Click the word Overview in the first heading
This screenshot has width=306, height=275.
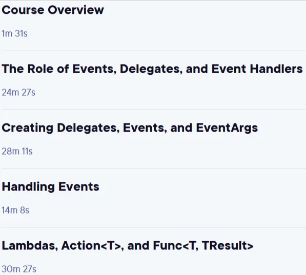(x=76, y=10)
